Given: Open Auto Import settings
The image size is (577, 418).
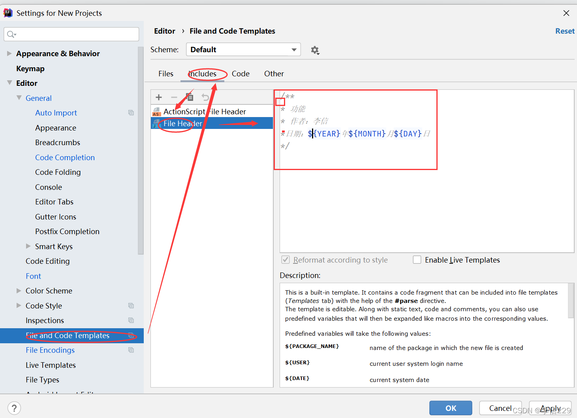Looking at the screenshot, I should (56, 113).
